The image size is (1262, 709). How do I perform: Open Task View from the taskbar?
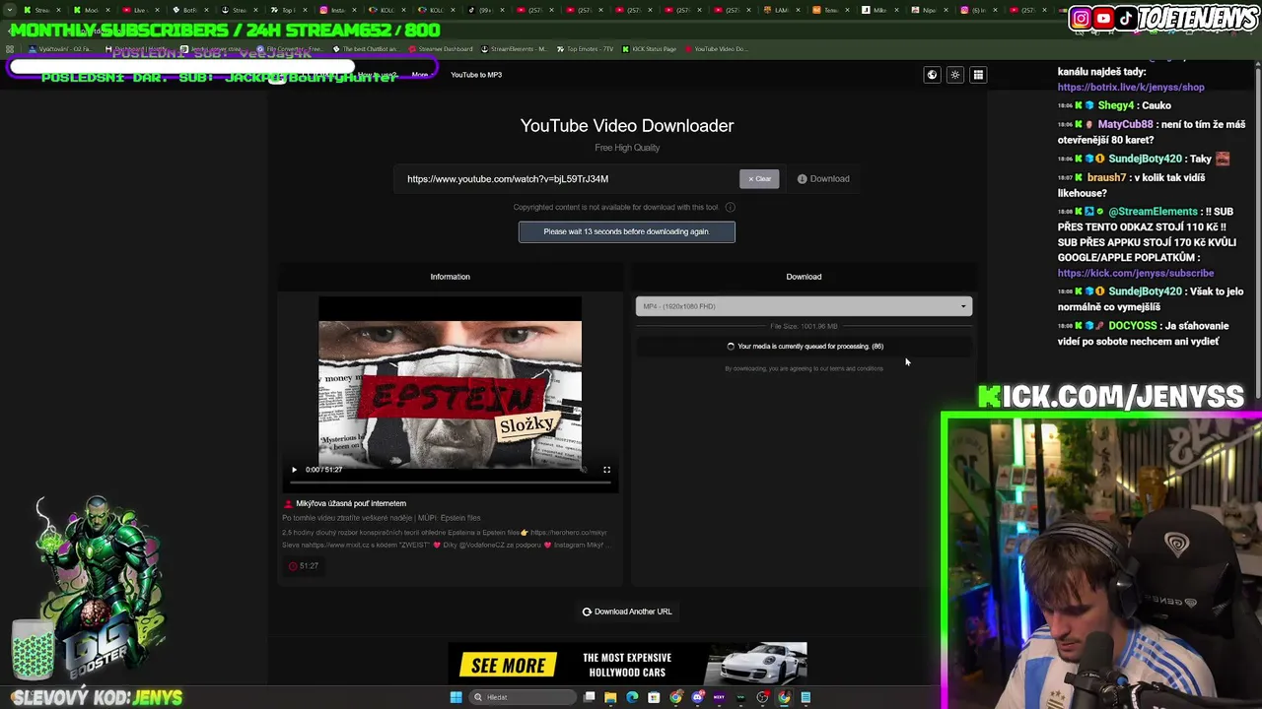pos(589,697)
